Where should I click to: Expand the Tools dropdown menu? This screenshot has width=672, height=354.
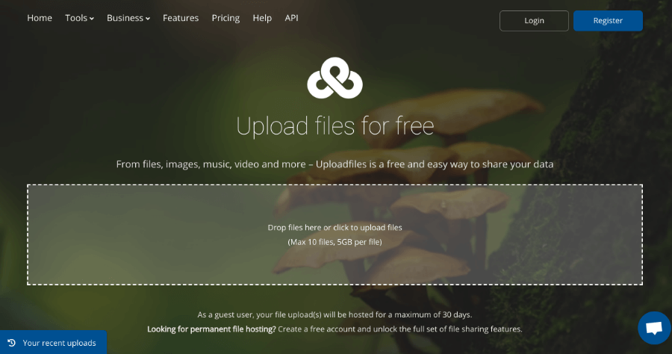[x=79, y=18]
